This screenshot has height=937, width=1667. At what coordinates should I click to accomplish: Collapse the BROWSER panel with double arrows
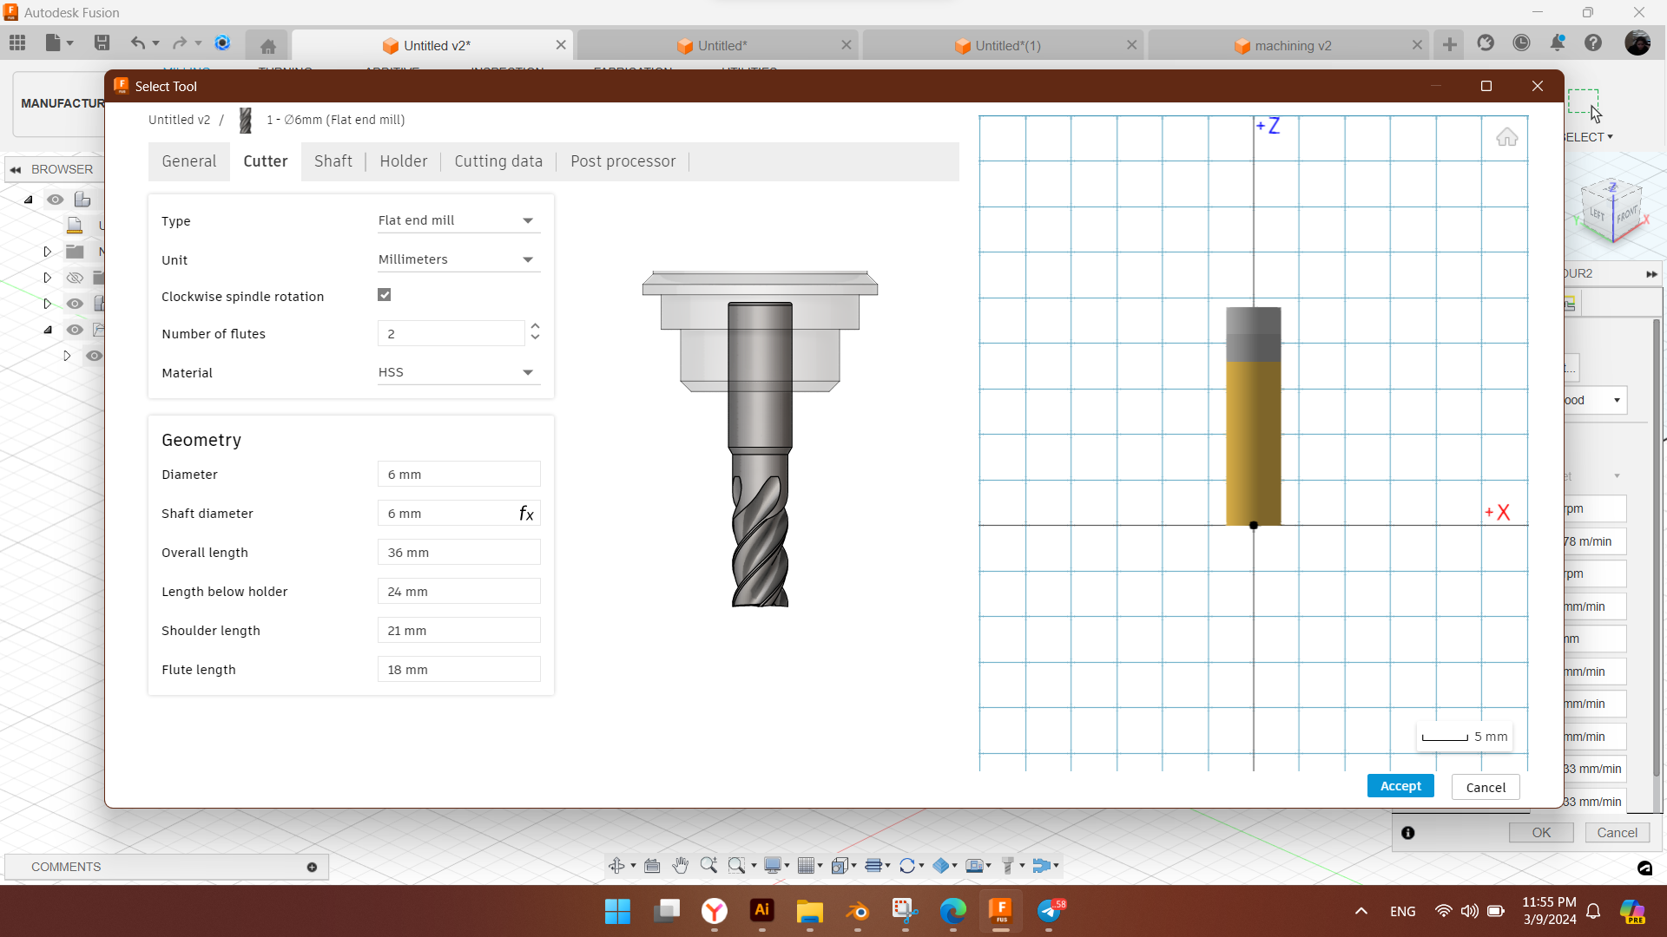[x=16, y=170]
